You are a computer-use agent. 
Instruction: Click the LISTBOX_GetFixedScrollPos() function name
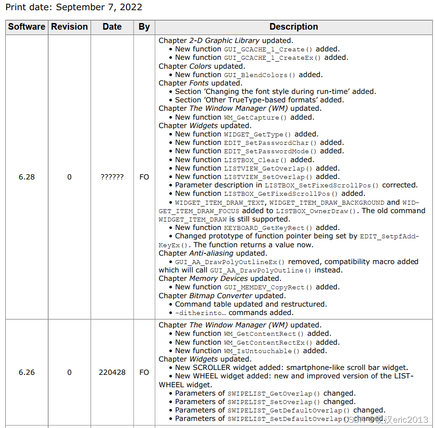pos(281,194)
